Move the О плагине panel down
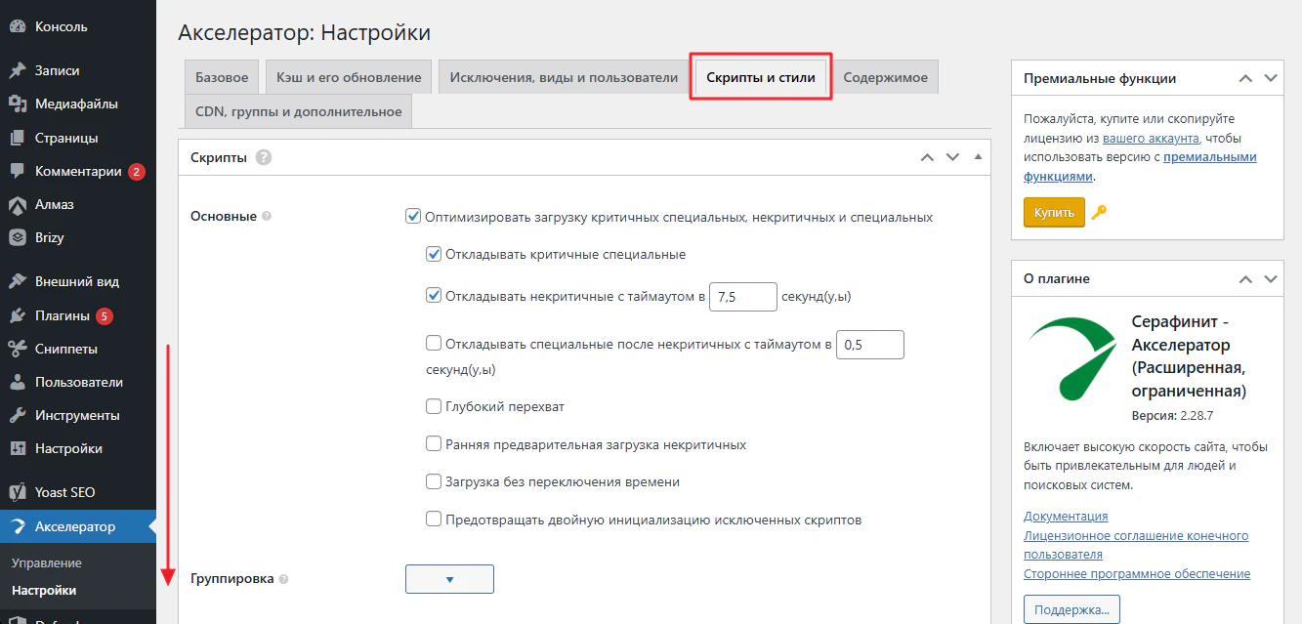The image size is (1302, 624). [1270, 279]
